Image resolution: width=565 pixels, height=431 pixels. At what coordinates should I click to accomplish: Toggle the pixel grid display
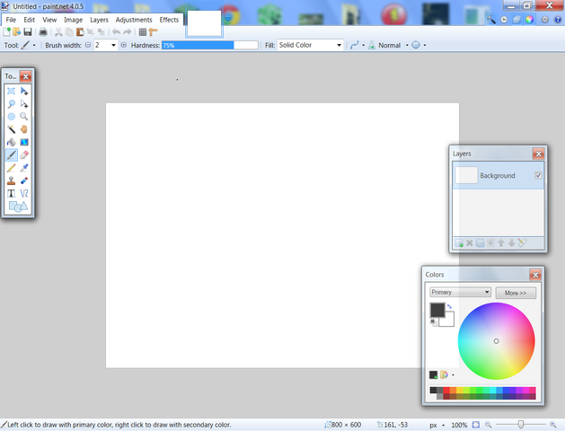[143, 32]
